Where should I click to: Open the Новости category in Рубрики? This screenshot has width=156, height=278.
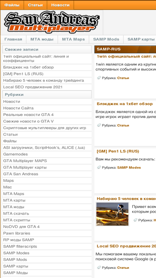coord(12,101)
